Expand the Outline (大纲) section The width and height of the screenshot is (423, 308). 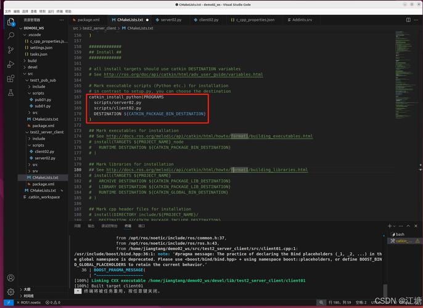[27, 289]
